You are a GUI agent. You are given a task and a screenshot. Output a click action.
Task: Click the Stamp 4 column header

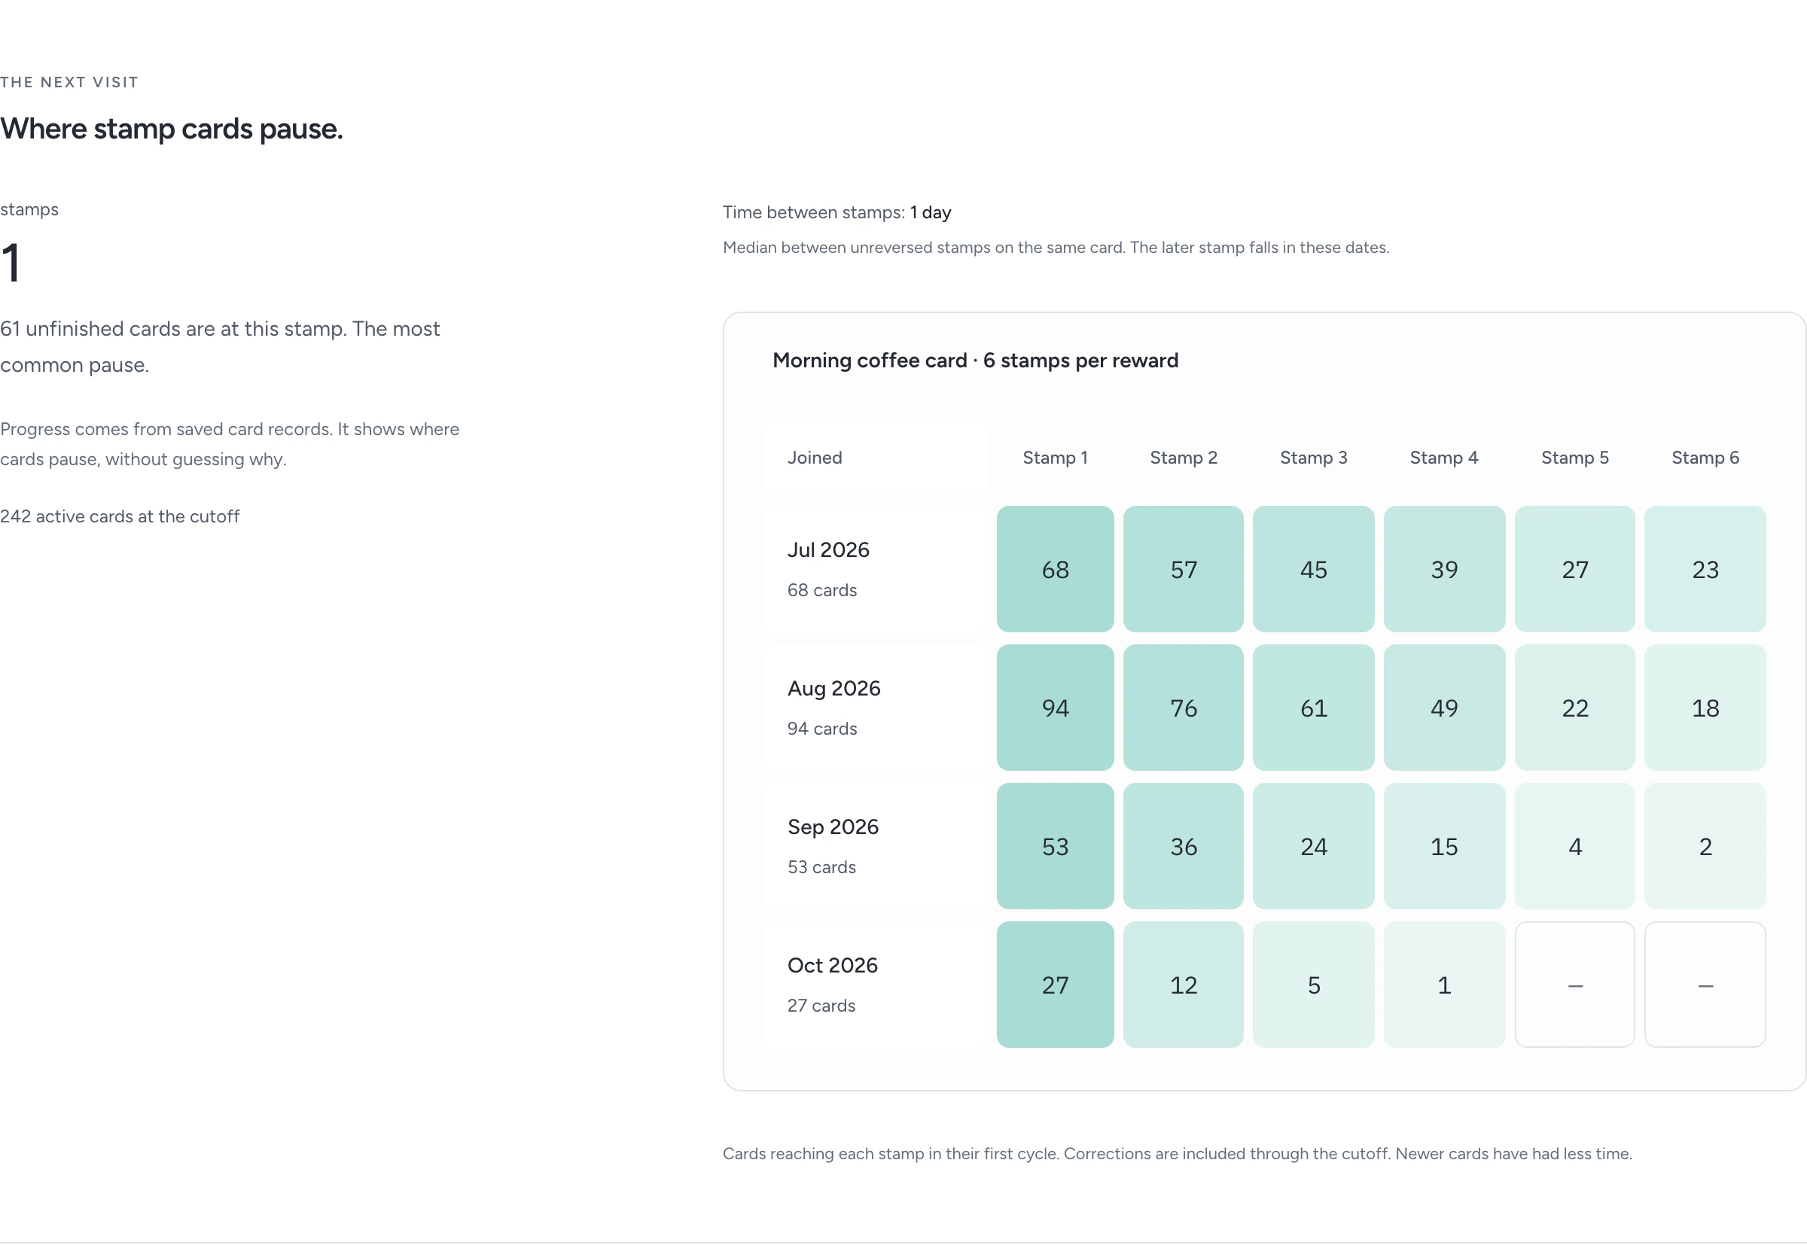(1444, 457)
